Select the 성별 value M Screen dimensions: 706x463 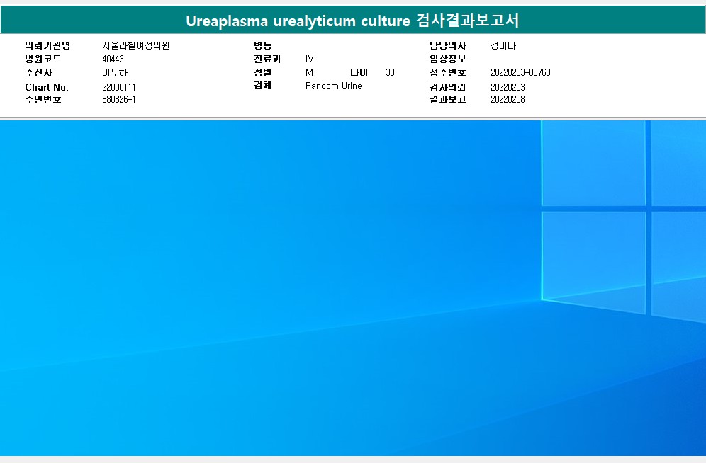tap(309, 73)
